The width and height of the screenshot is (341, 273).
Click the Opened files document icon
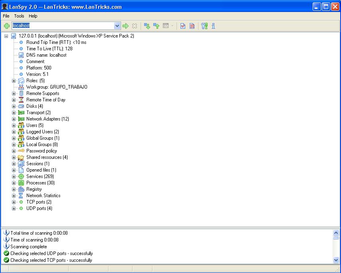(x=21, y=170)
